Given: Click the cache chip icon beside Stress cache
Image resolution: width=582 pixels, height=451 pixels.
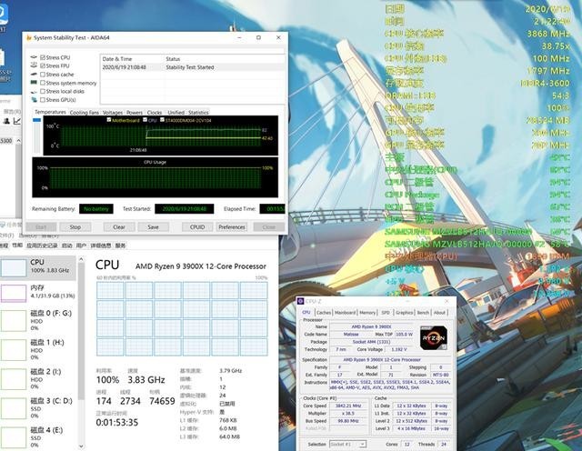Looking at the screenshot, I should pyautogui.click(x=35, y=75).
